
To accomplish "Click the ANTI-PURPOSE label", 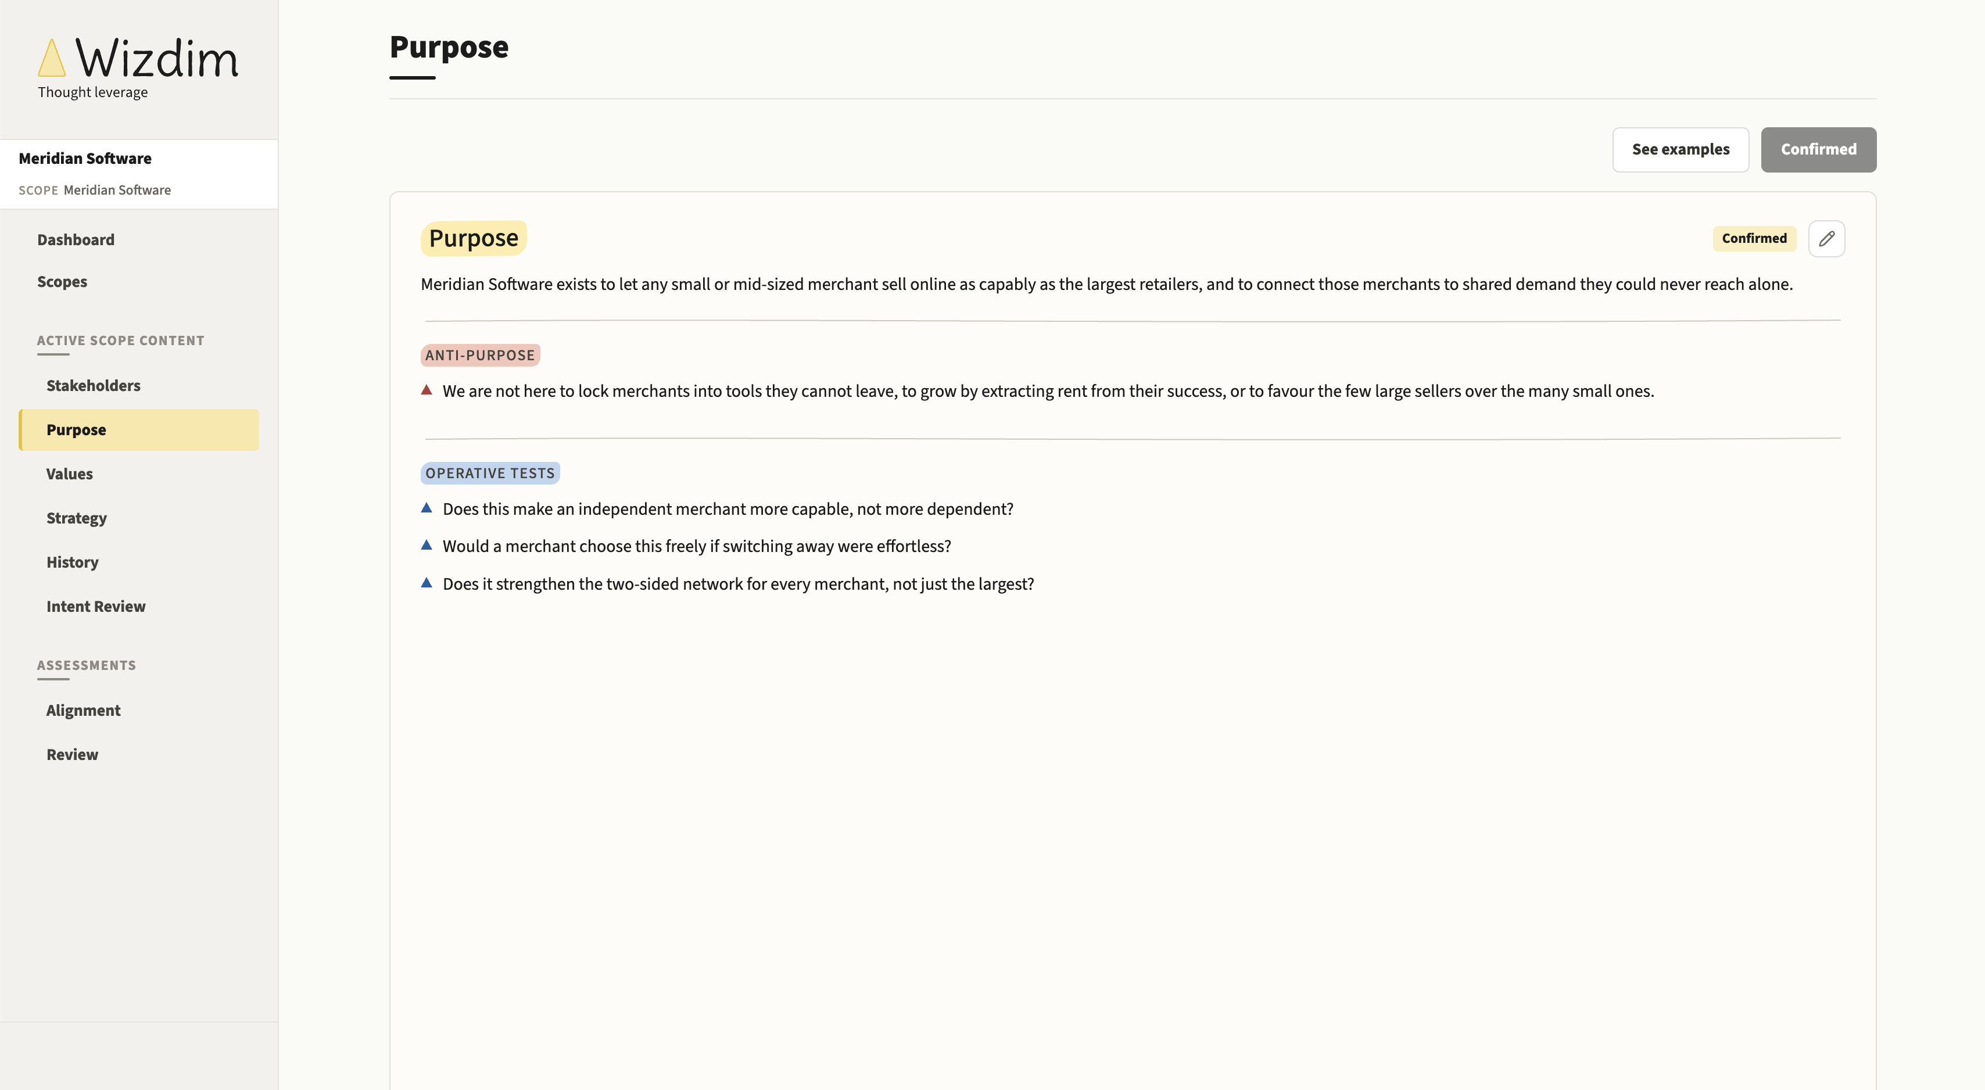I will [480, 355].
